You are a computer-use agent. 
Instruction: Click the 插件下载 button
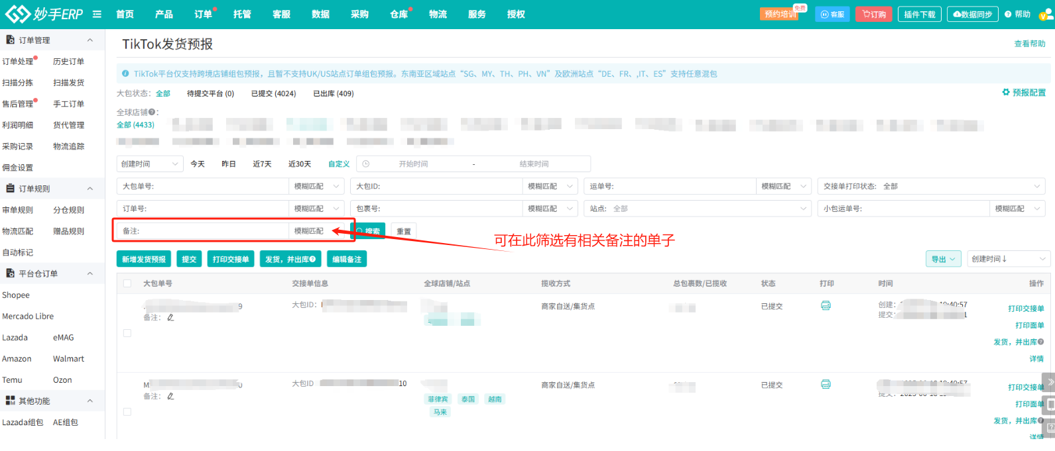click(x=920, y=14)
